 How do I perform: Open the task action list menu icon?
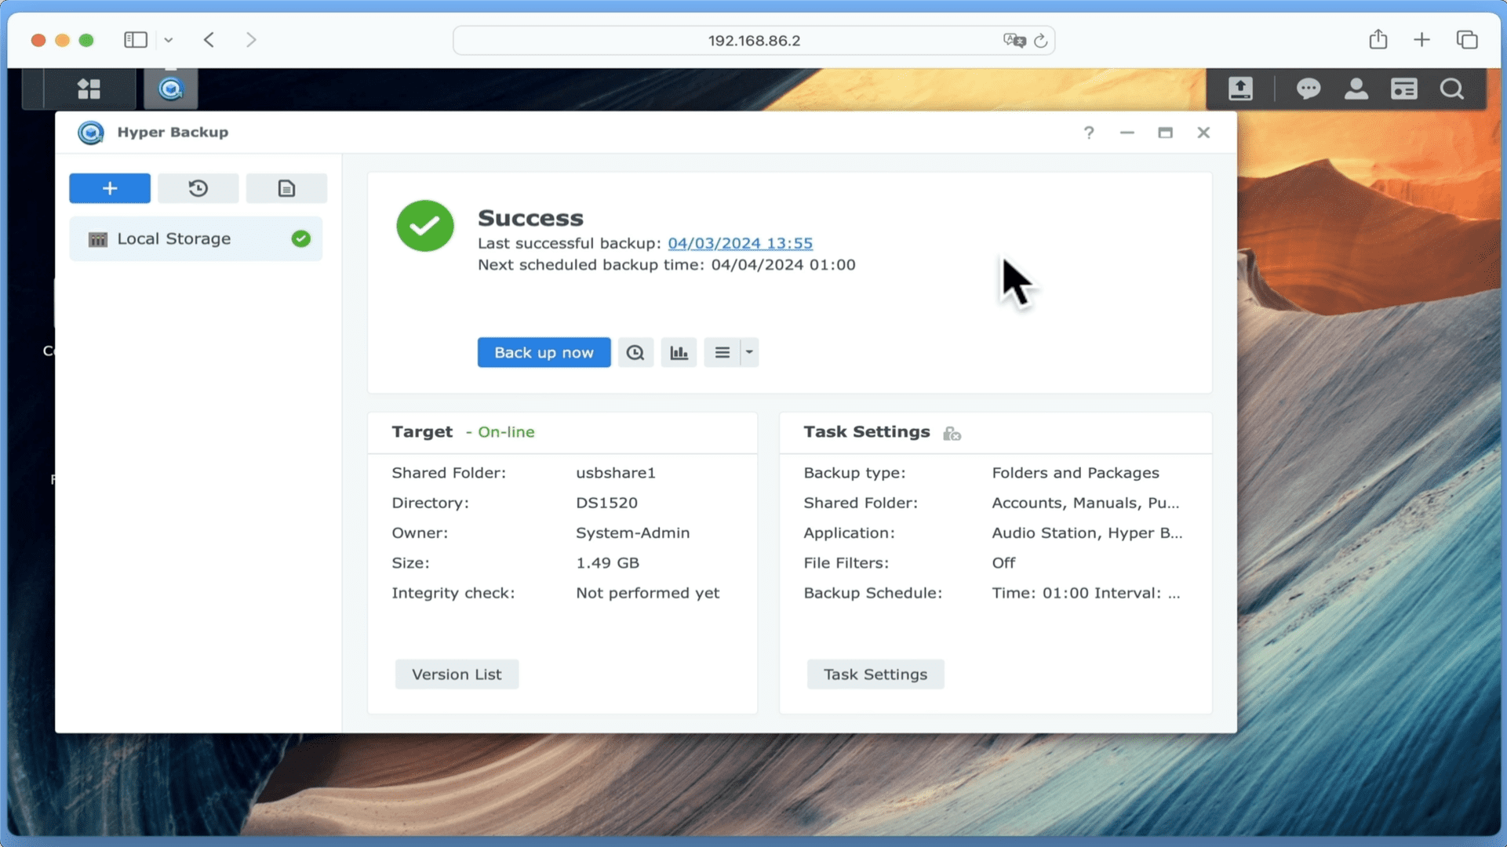[x=723, y=353]
